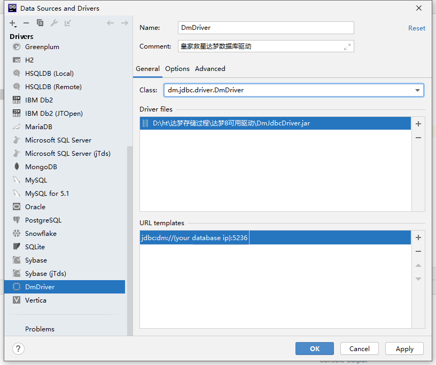Add a driver file with plus icon
Viewport: 436px width, 365px height.
click(x=418, y=124)
